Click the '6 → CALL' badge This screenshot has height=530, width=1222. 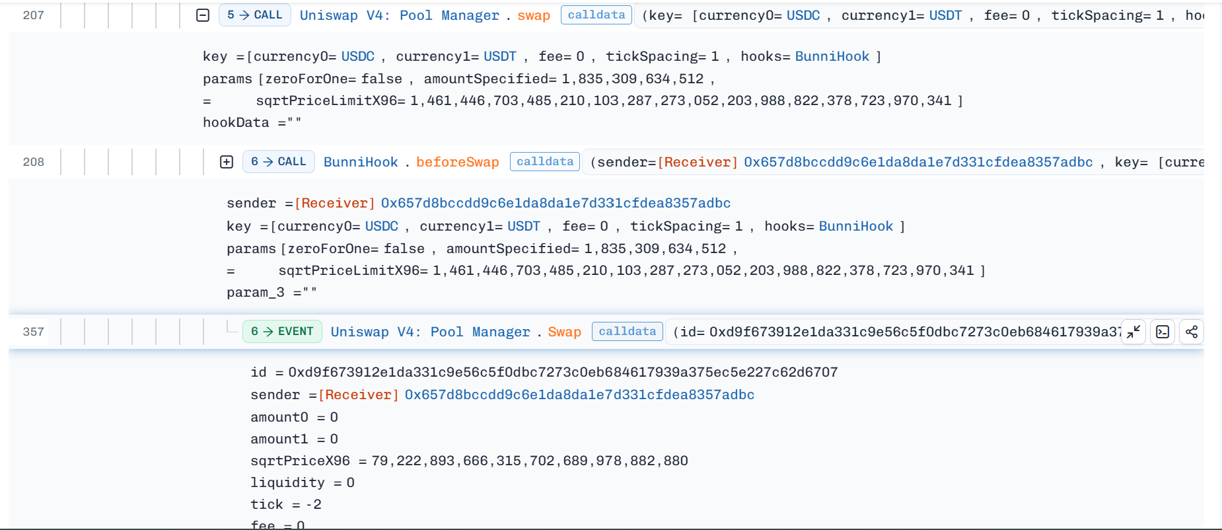(x=279, y=162)
